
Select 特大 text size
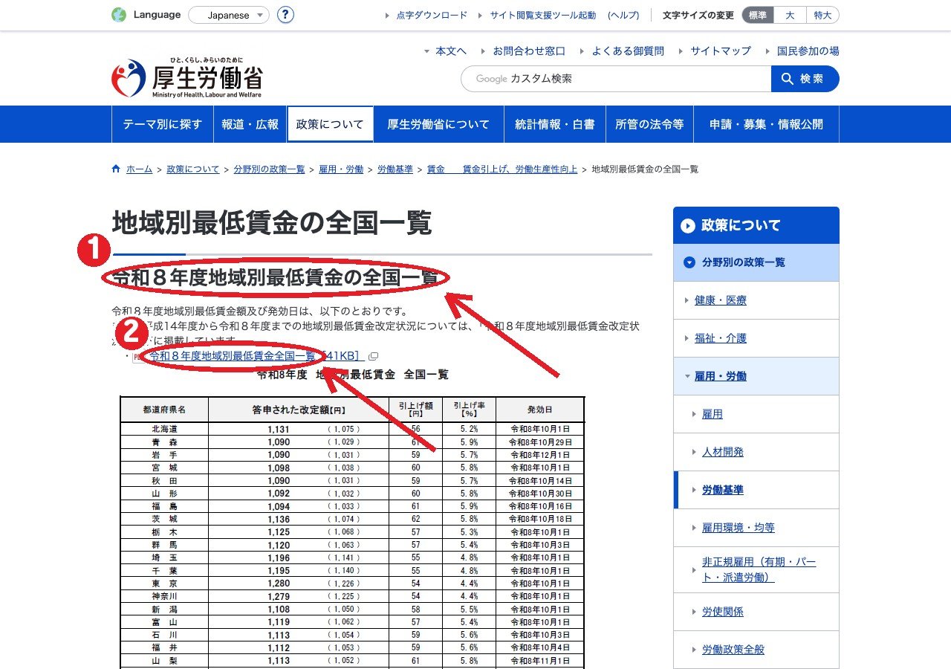tap(822, 15)
